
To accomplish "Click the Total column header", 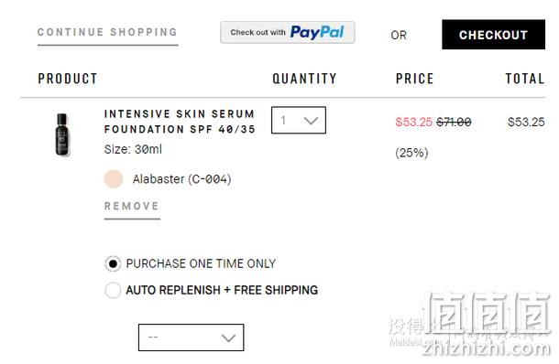I will (525, 79).
